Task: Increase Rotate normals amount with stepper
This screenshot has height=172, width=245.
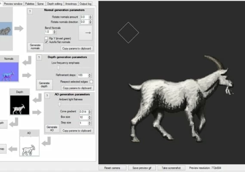Action: coord(90,16)
